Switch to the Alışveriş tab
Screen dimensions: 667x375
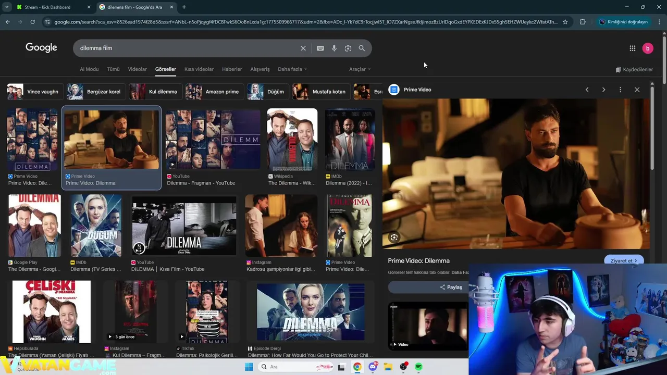[x=260, y=69]
